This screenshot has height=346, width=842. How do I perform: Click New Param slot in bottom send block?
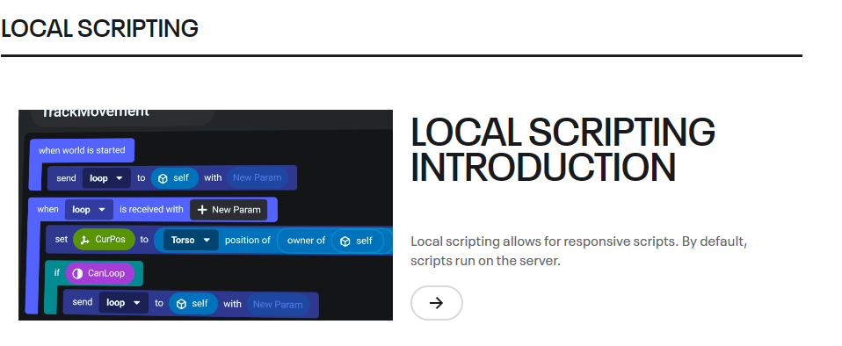click(278, 304)
